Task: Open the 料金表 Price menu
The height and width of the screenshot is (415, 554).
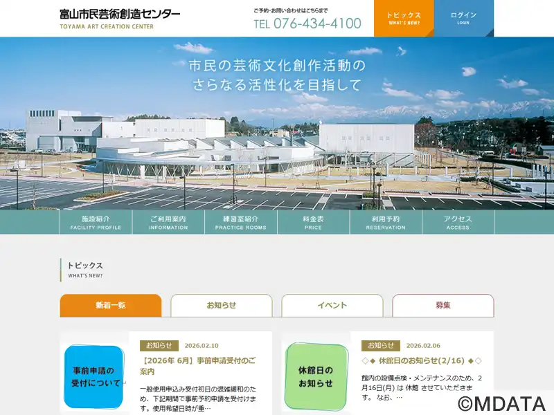Action: (313, 222)
